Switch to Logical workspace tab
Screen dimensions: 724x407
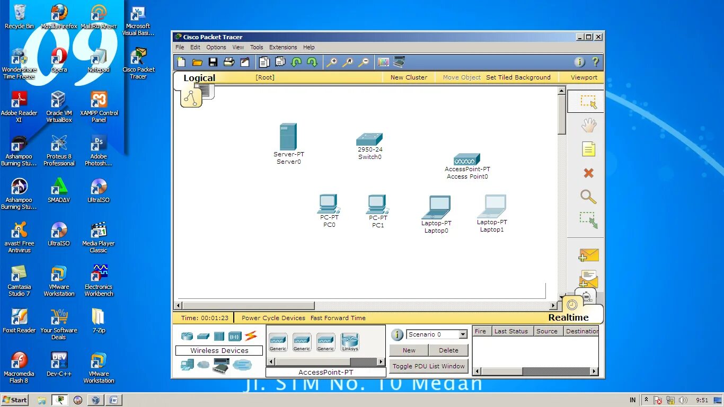coord(199,78)
